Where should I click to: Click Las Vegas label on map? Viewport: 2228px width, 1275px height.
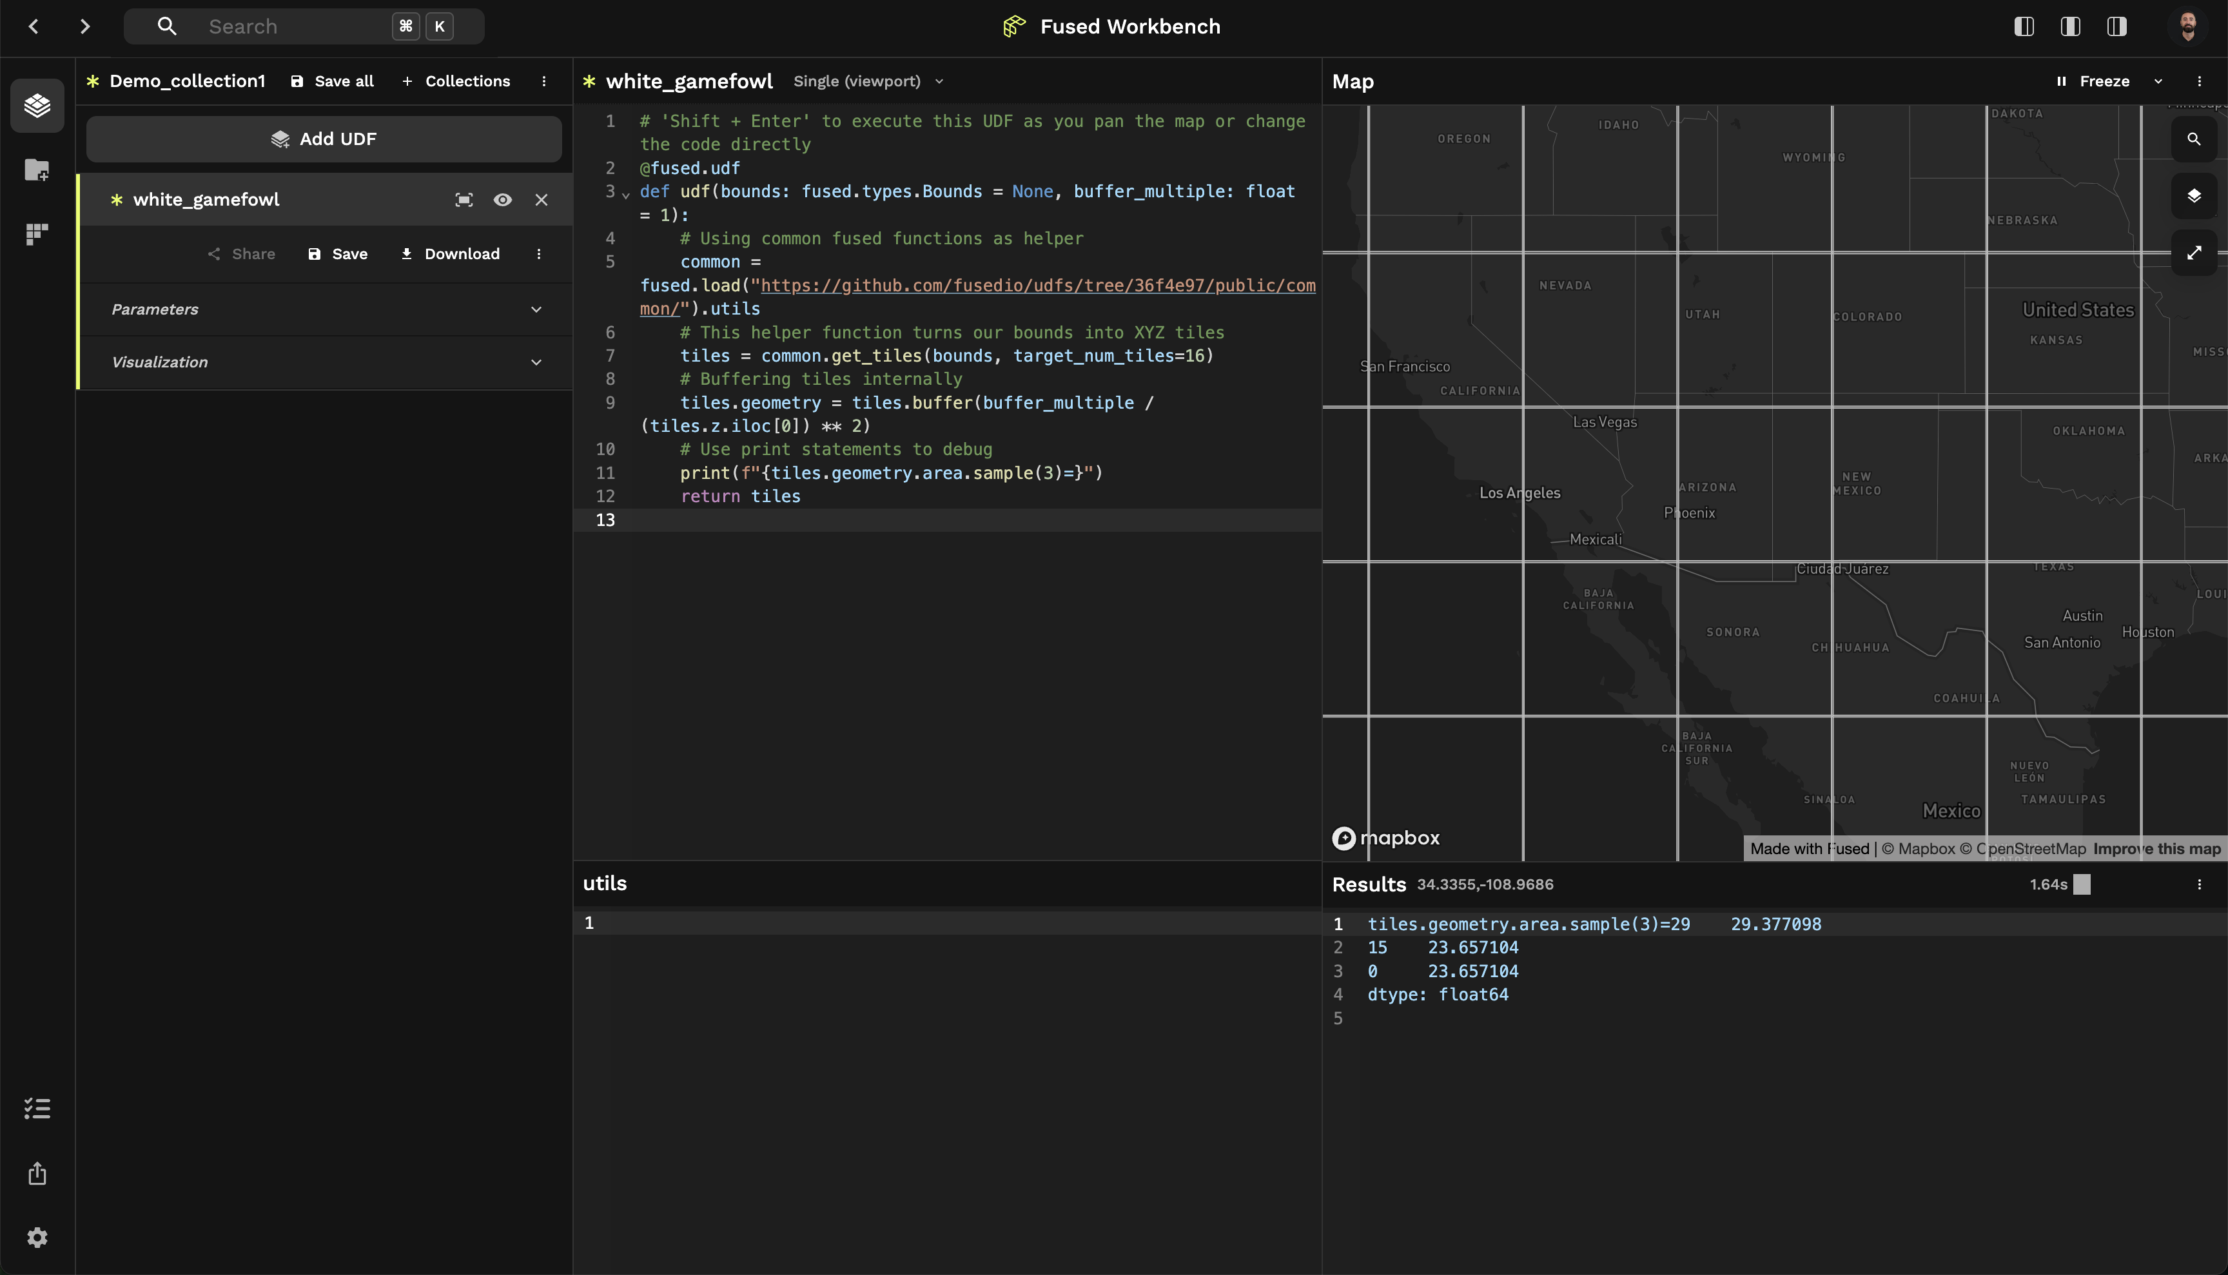tap(1605, 422)
